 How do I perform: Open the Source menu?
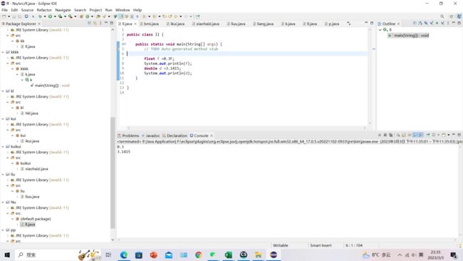coord(27,10)
